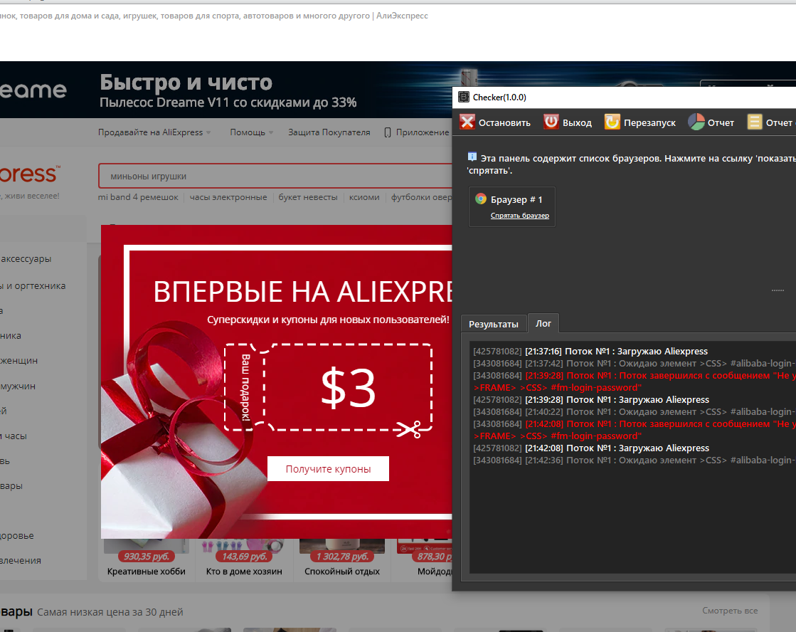
Task: Click the blue info icon in Checker panel
Action: (472, 157)
